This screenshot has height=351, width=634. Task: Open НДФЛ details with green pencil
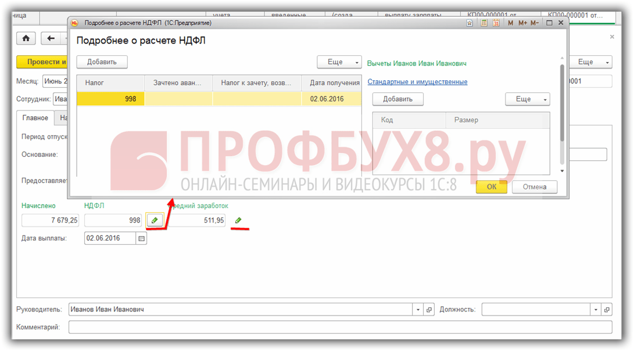pos(155,220)
